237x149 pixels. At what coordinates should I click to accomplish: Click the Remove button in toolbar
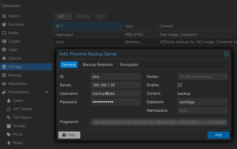tap(83, 16)
